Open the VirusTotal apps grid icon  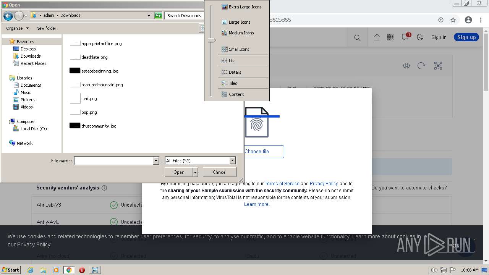click(x=390, y=37)
